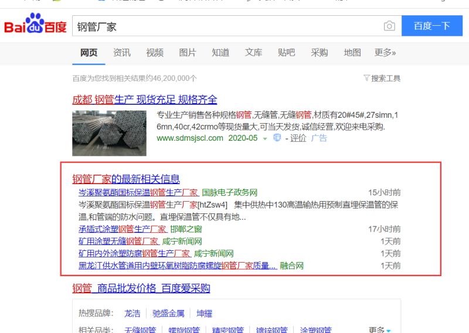The width and height of the screenshot is (469, 333).
Task: Click the 15小时前 timestamp
Action: coord(385,192)
